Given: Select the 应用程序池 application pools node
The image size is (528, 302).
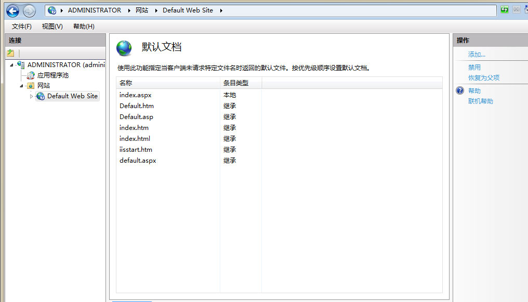Looking at the screenshot, I should pos(52,75).
